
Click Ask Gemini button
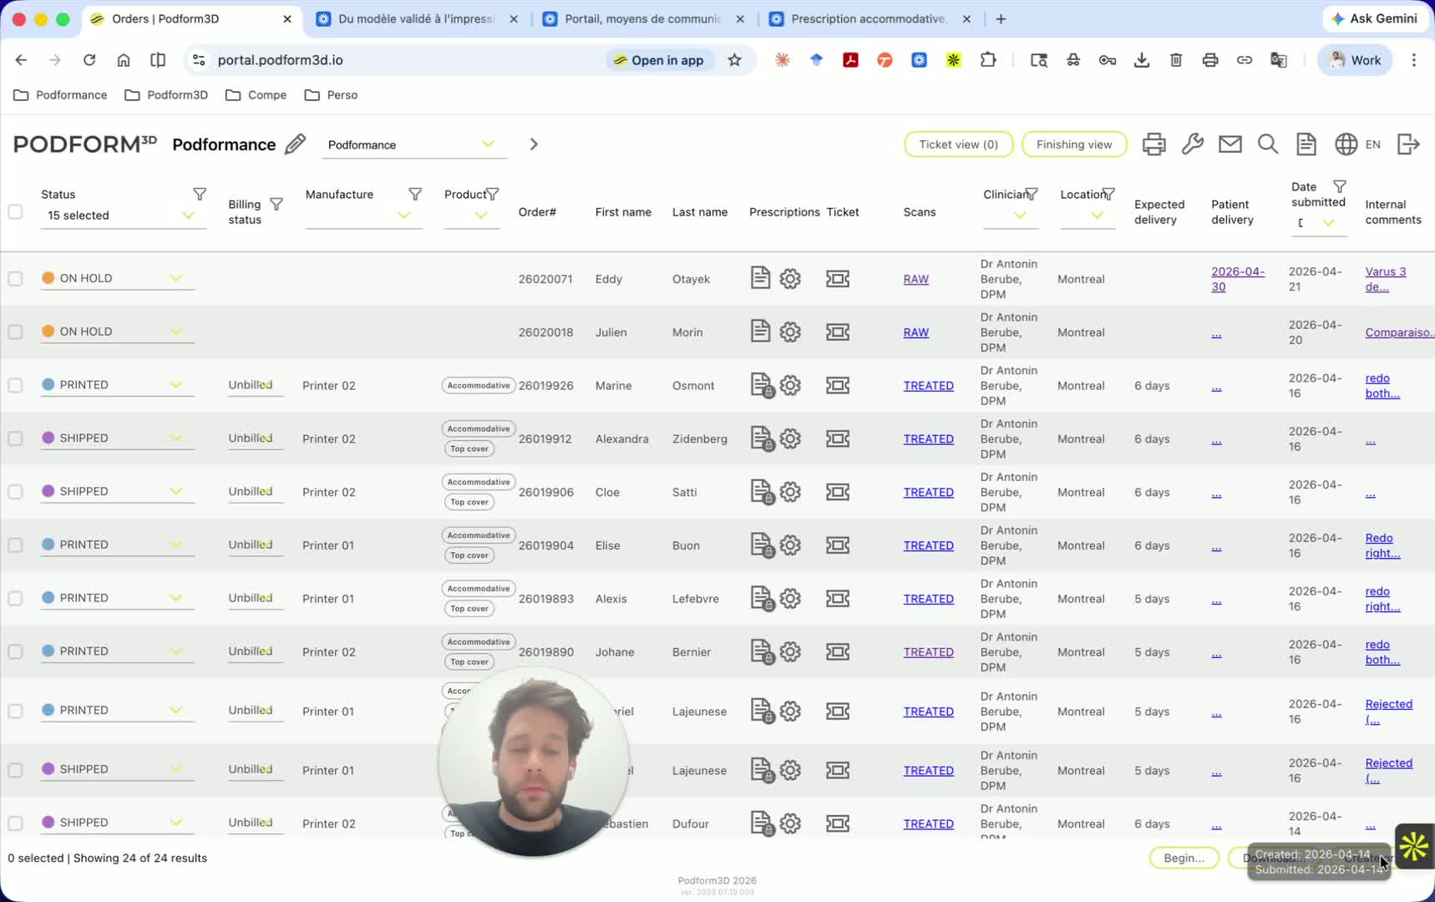(1374, 18)
